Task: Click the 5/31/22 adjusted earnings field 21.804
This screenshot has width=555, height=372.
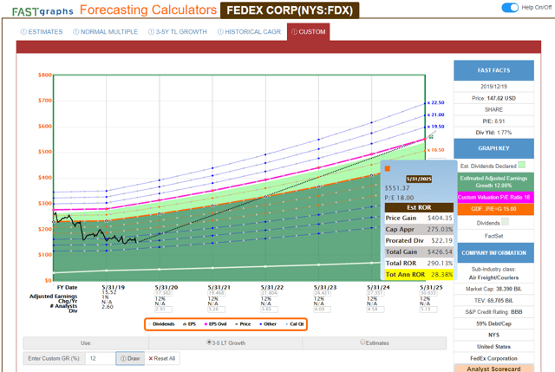Action: coord(270,293)
